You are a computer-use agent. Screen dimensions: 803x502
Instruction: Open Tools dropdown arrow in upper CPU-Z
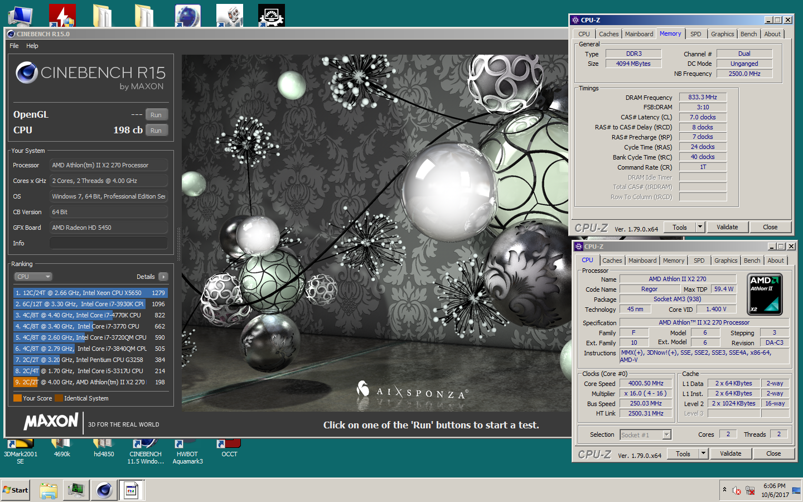[700, 227]
